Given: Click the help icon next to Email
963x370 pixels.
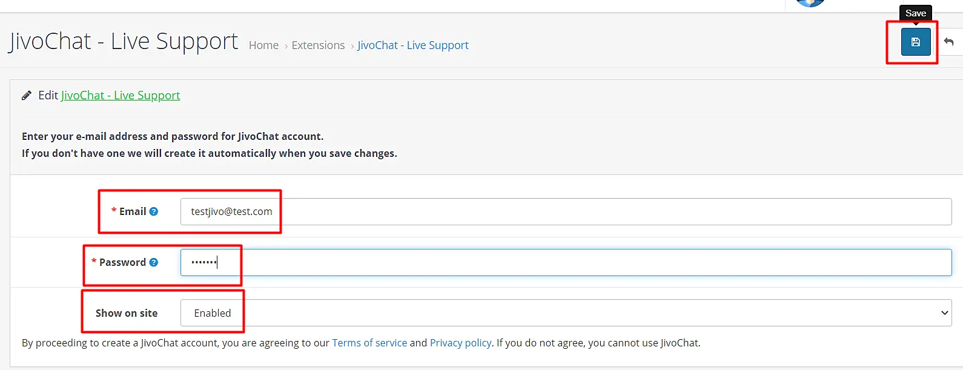Looking at the screenshot, I should point(154,211).
